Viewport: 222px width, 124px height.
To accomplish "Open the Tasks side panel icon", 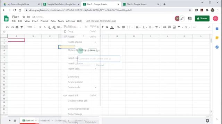I will click(x=217, y=47).
